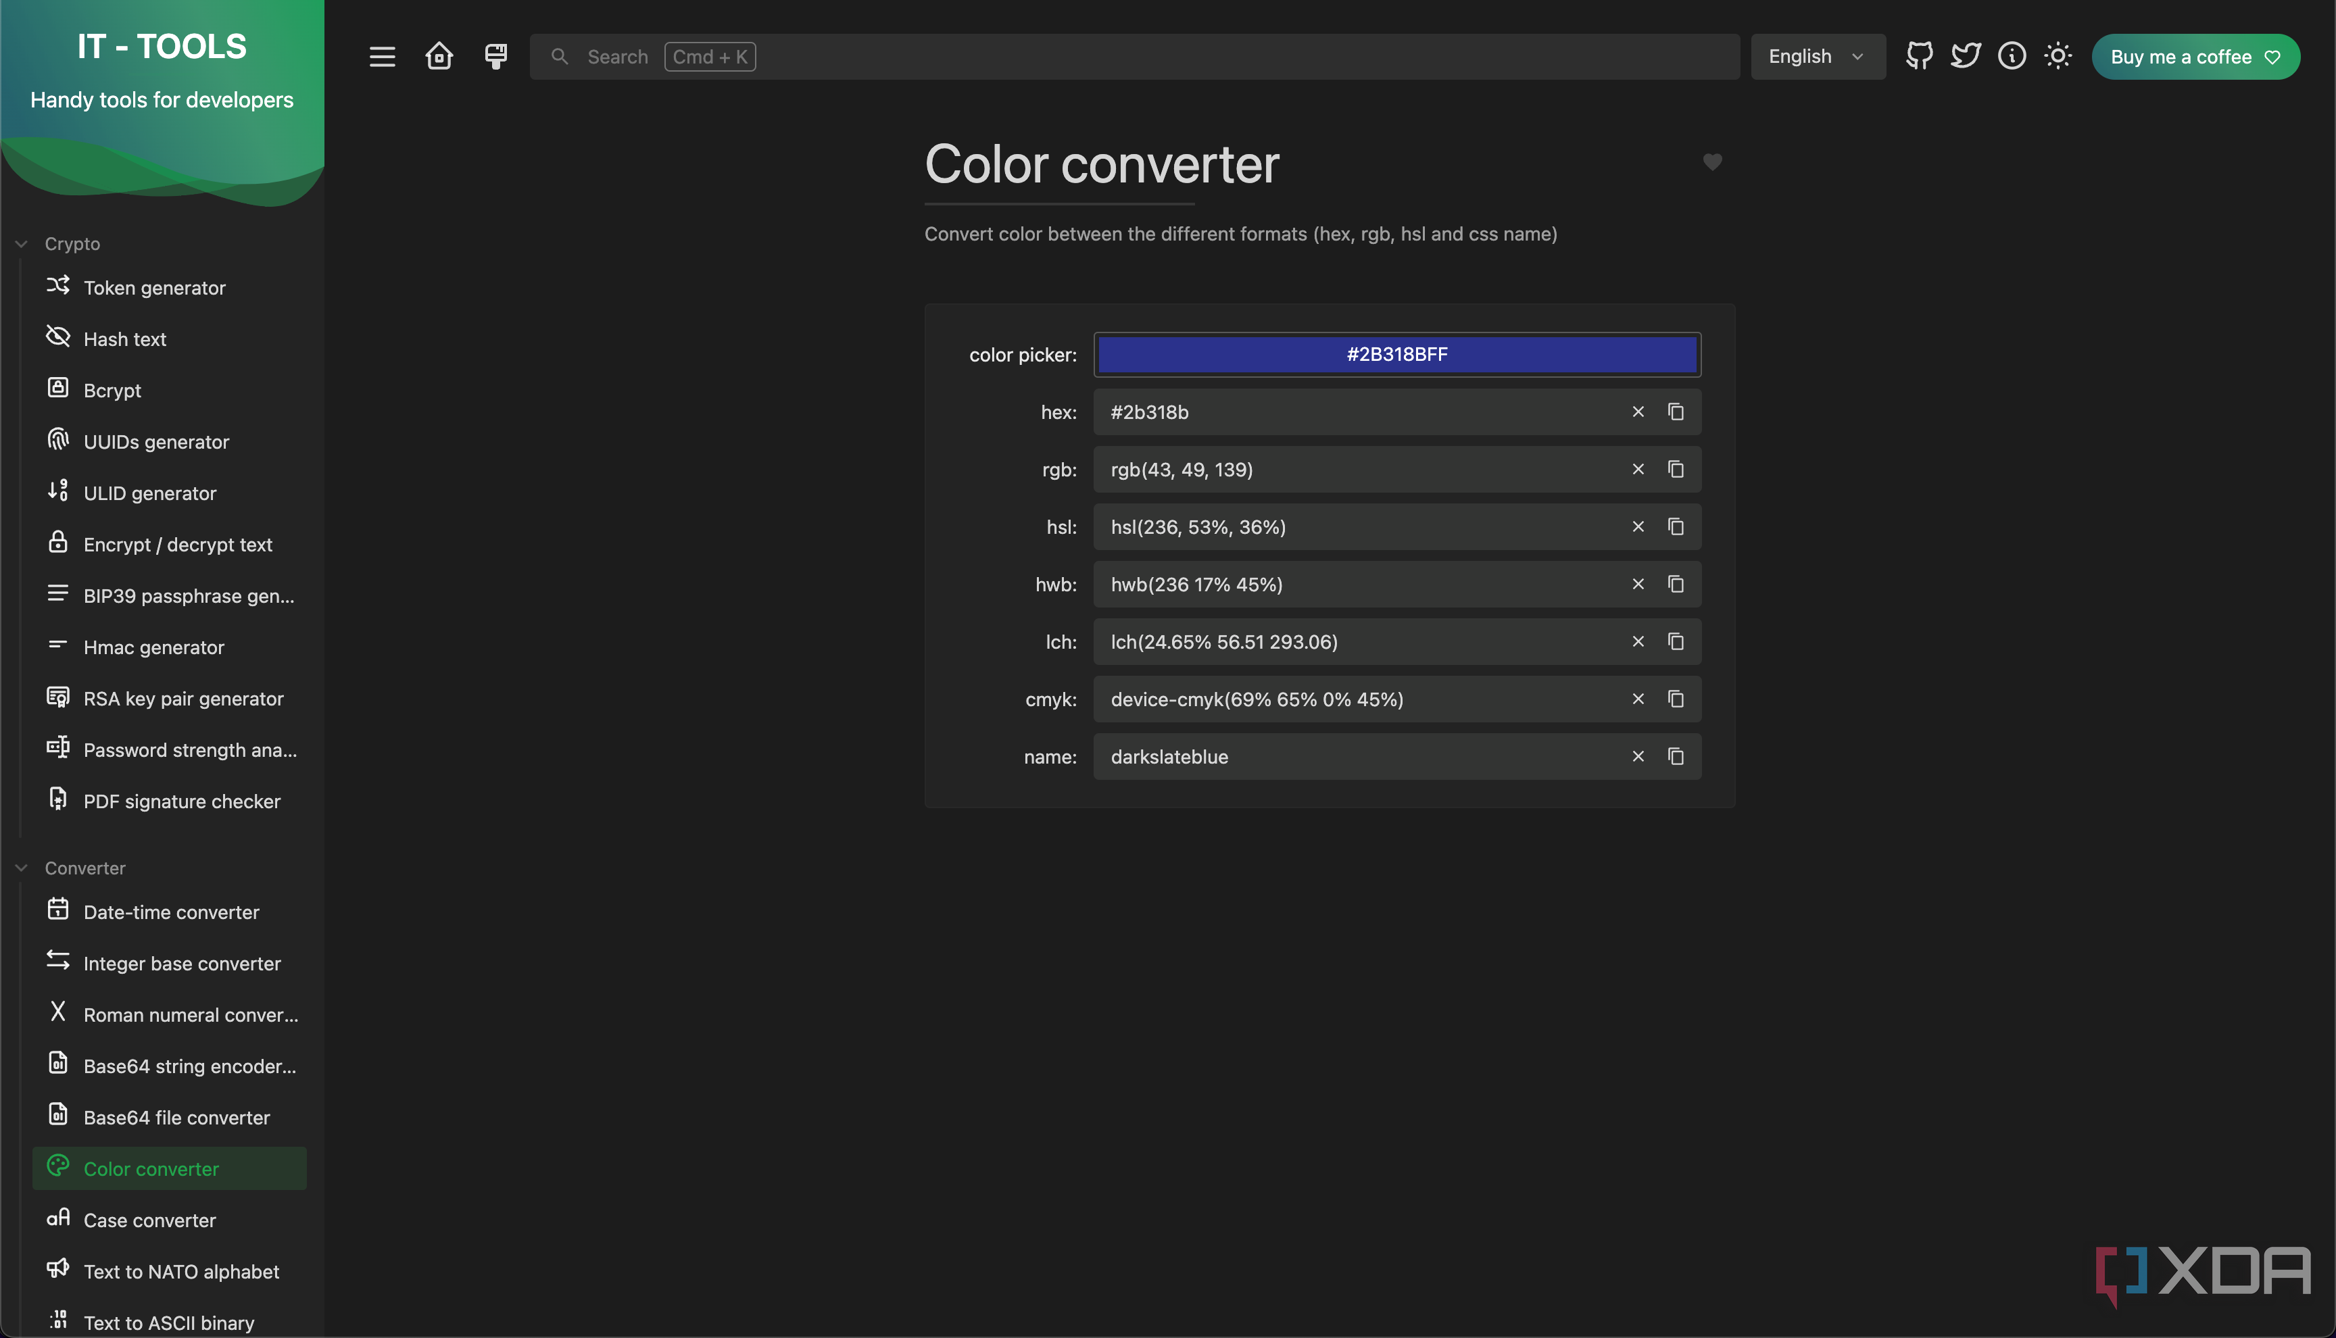Copy the cmyk value to clipboard
Viewport: 2336px width, 1338px height.
click(x=1675, y=699)
